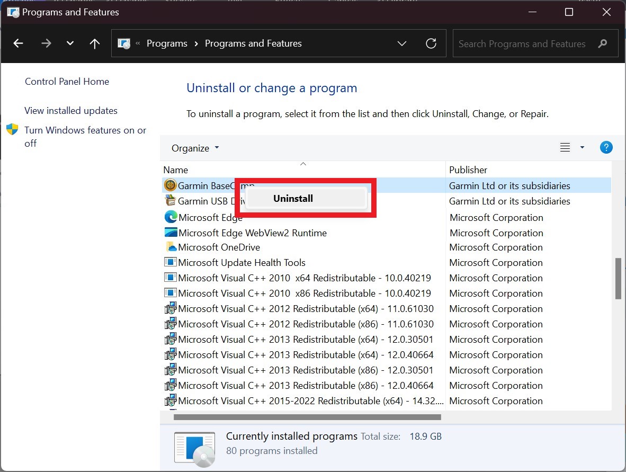Viewport: 626px width, 472px height.
Task: Select Visual C++ 2013 (x86) 12.0.30501 name
Action: 306,370
